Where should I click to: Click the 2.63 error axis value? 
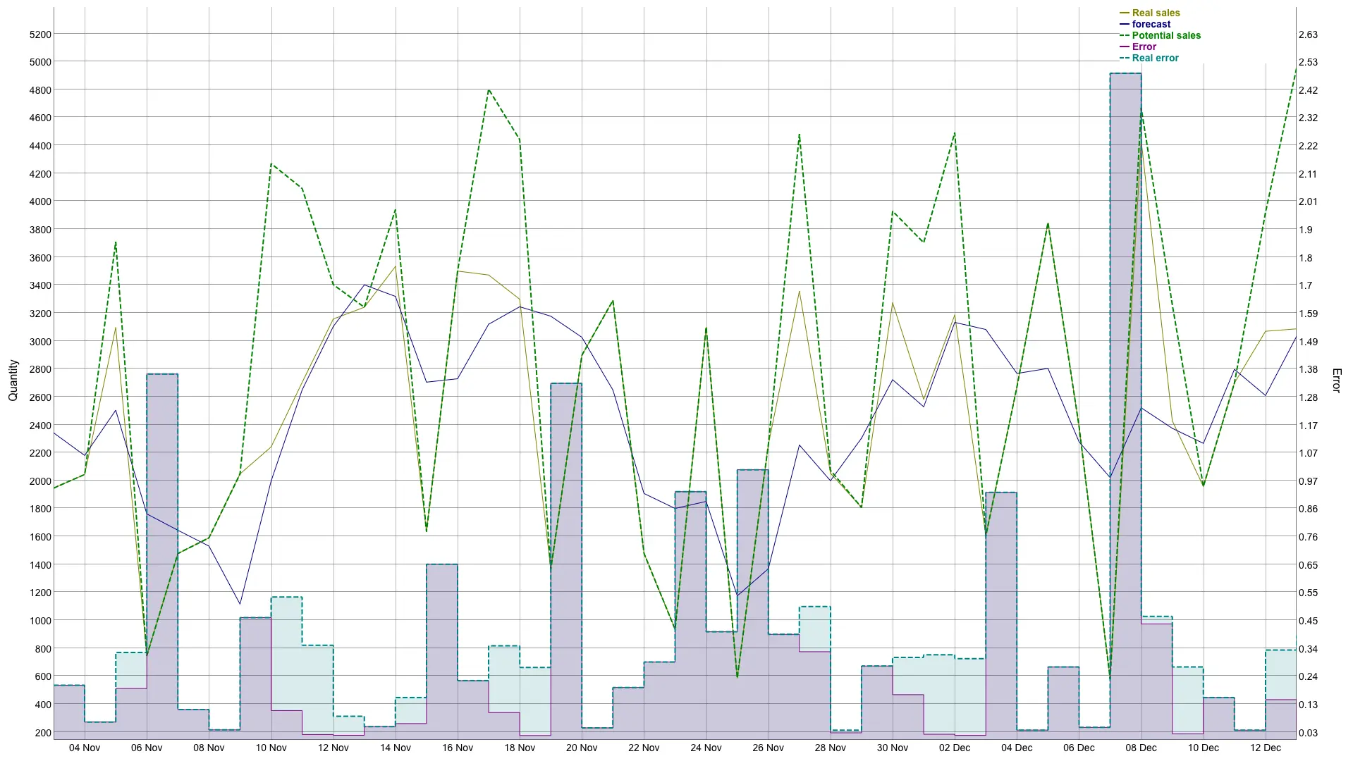[1308, 35]
